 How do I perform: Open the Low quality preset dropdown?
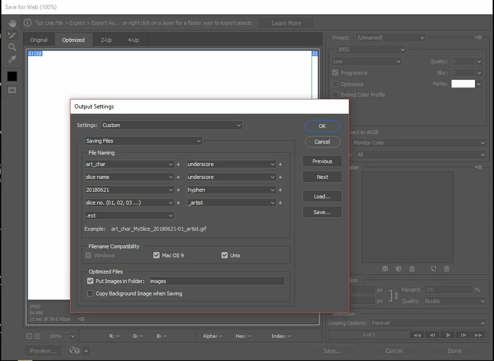coord(367,61)
